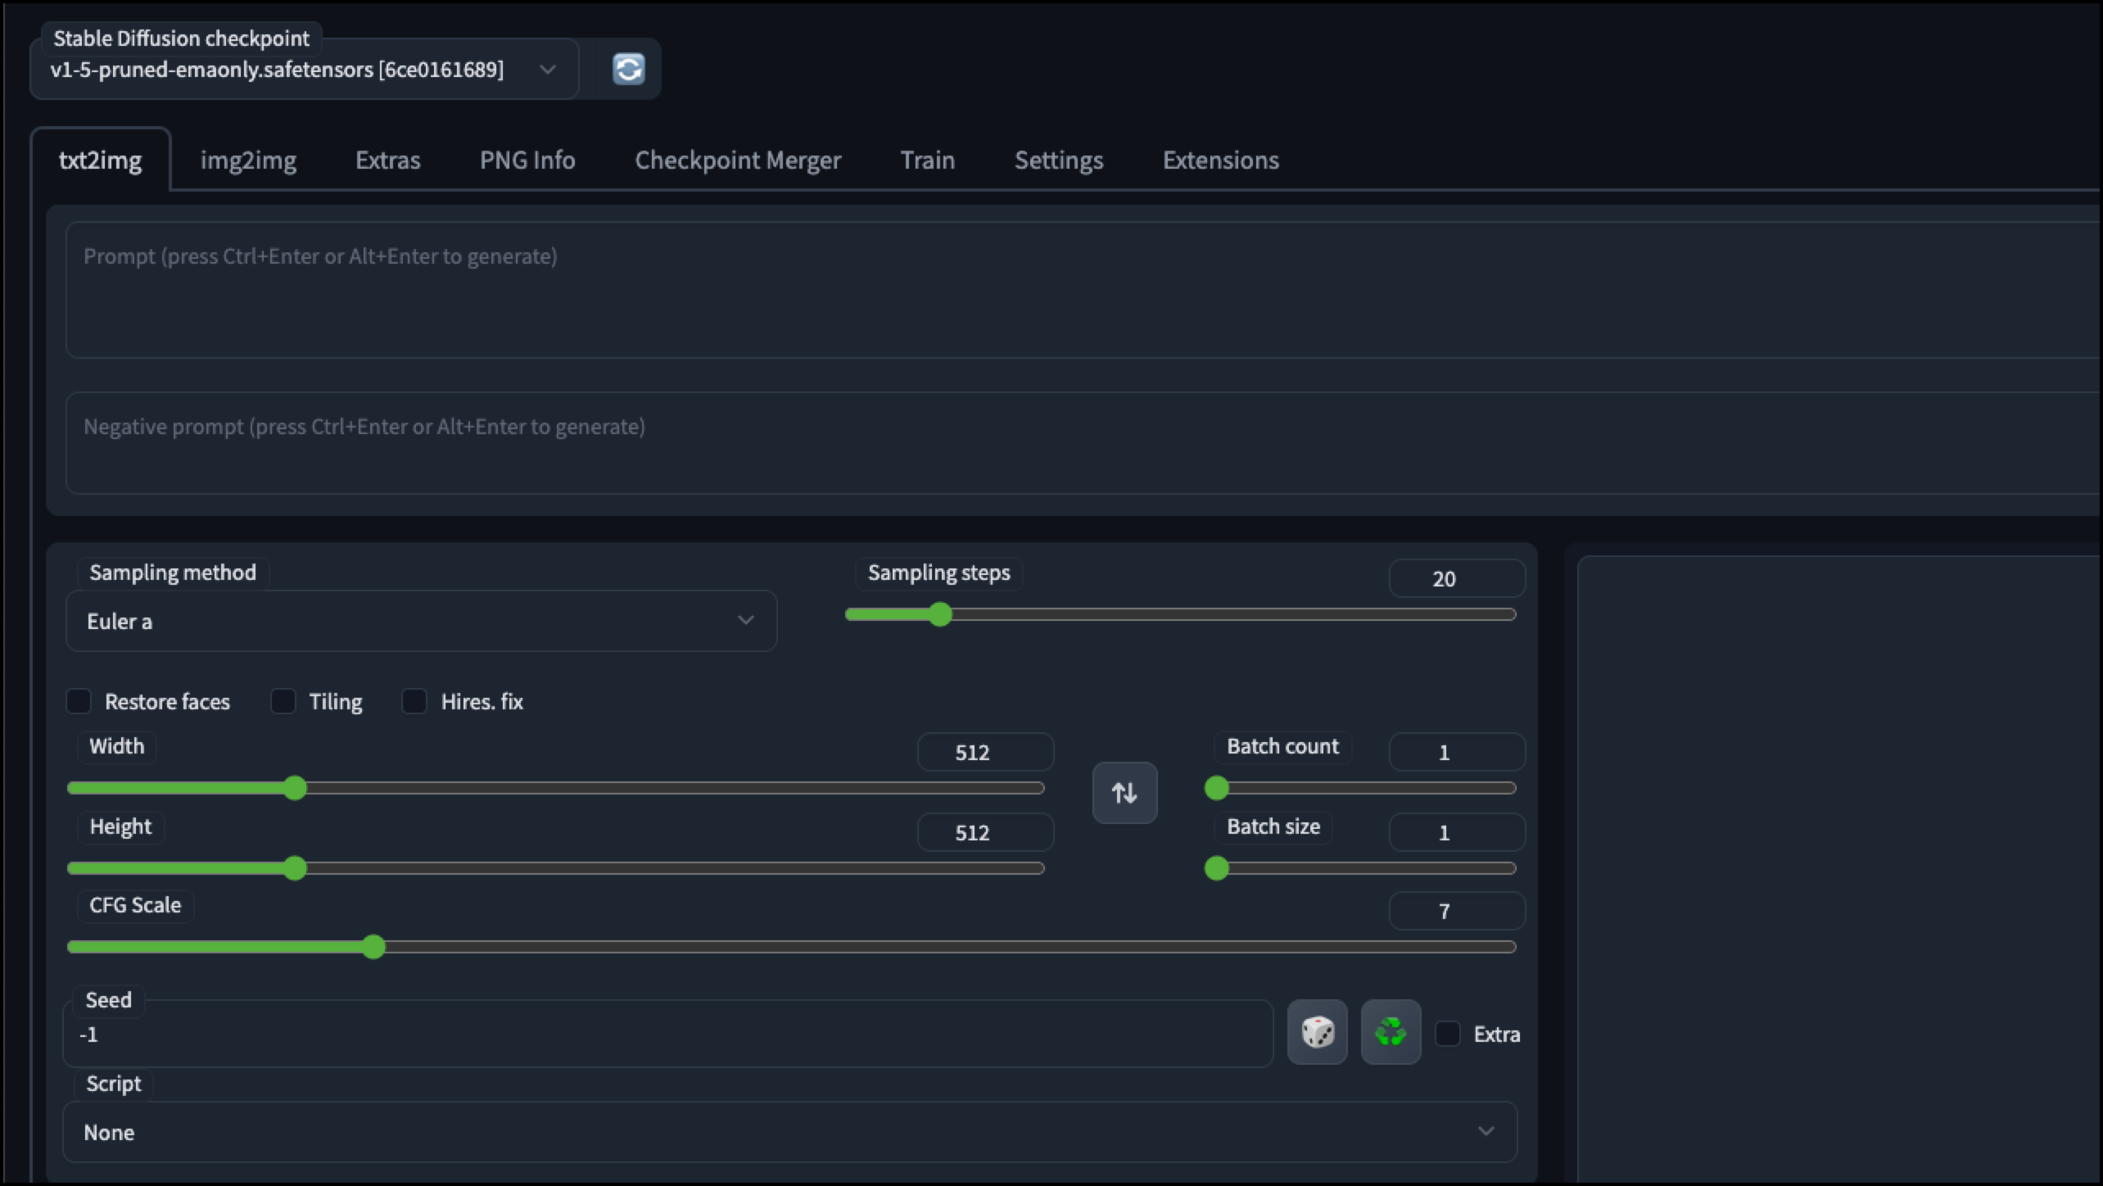Expand the Sampling method dropdown

click(420, 621)
